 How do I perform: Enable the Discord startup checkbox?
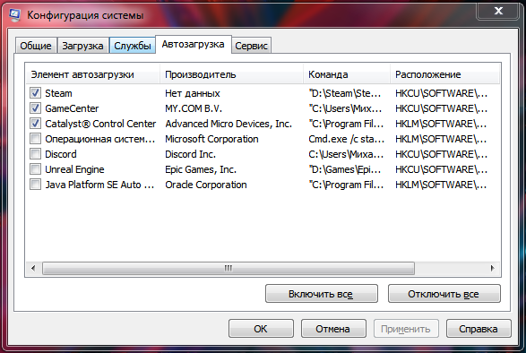(35, 154)
